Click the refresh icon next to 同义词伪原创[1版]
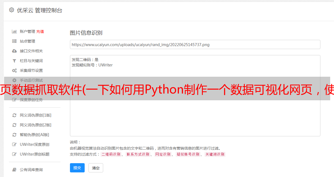Image resolution: width=334 pixels, height=177 pixels. [x=14, y=115]
